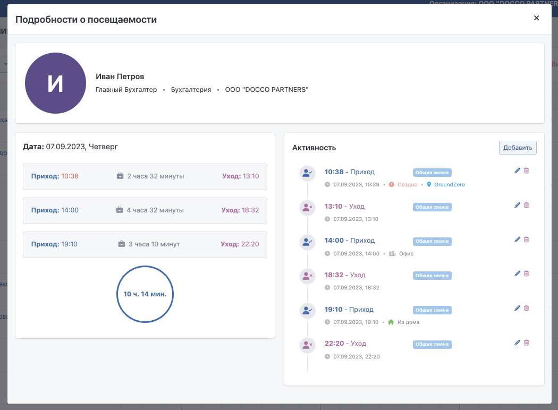Click the 10:38 - Приход activity title
558x410 pixels.
(350, 172)
